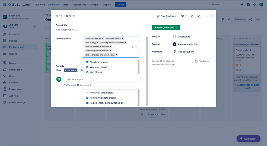Toggle watching with the eye icon
Image resolution: width=267 pixels, height=146 pixels.
[182, 16]
